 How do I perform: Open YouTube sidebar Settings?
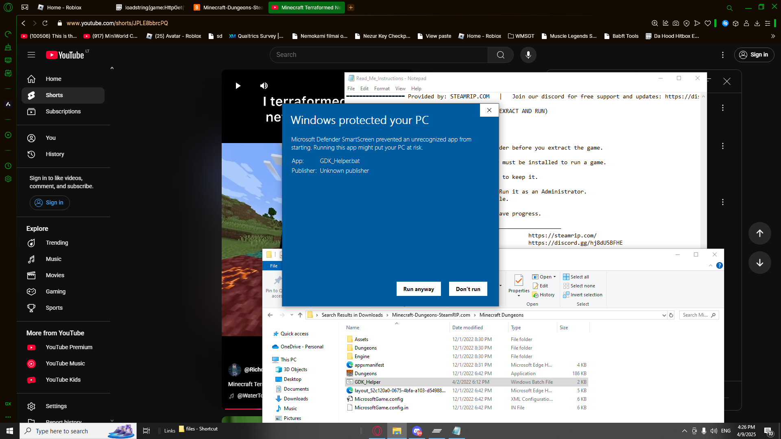[x=63, y=406]
